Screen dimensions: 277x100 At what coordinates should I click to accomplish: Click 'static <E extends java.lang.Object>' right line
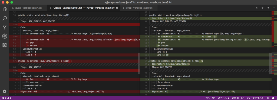click(x=176, y=61)
